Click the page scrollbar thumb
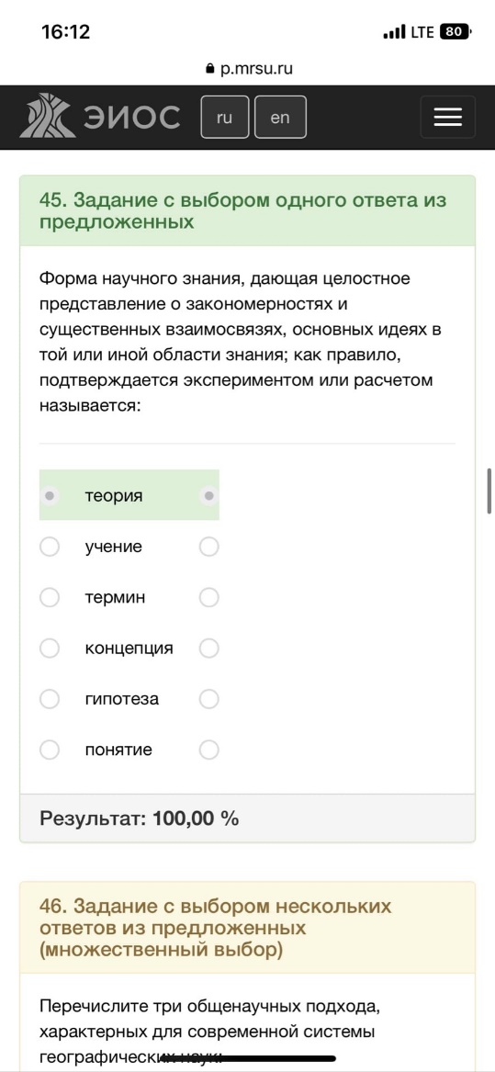495x1072 pixels. [x=489, y=491]
